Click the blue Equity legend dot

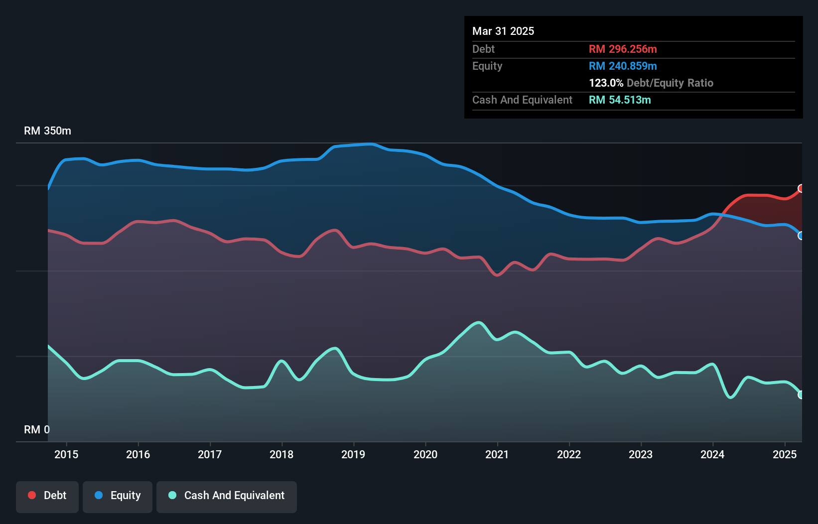100,495
